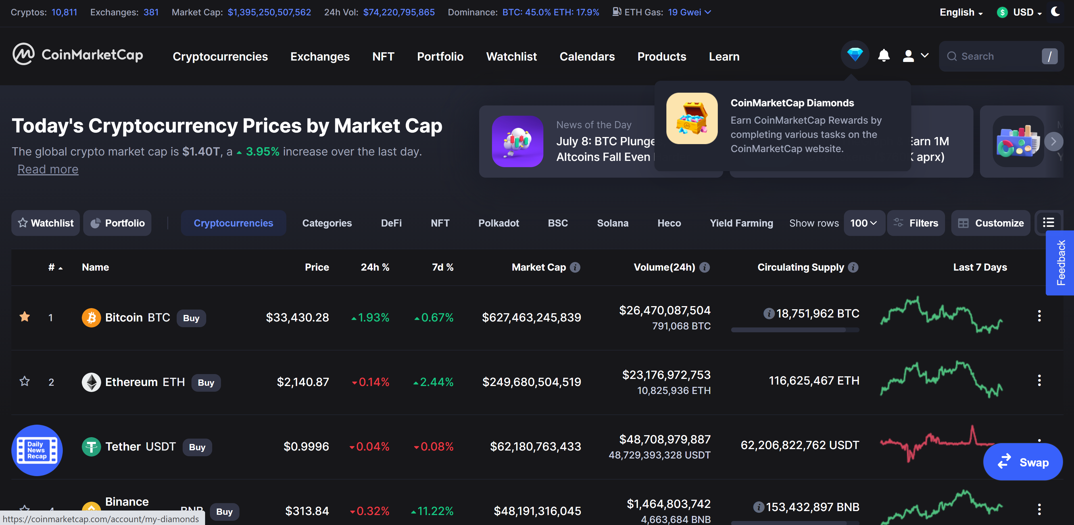
Task: Open the Cryptocurrencies top navigation menu
Action: pos(220,56)
